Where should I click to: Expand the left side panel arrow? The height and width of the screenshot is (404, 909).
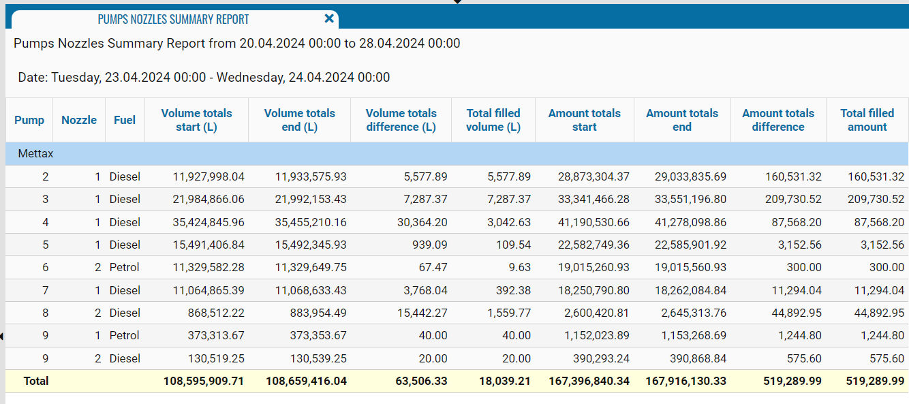tap(3, 336)
